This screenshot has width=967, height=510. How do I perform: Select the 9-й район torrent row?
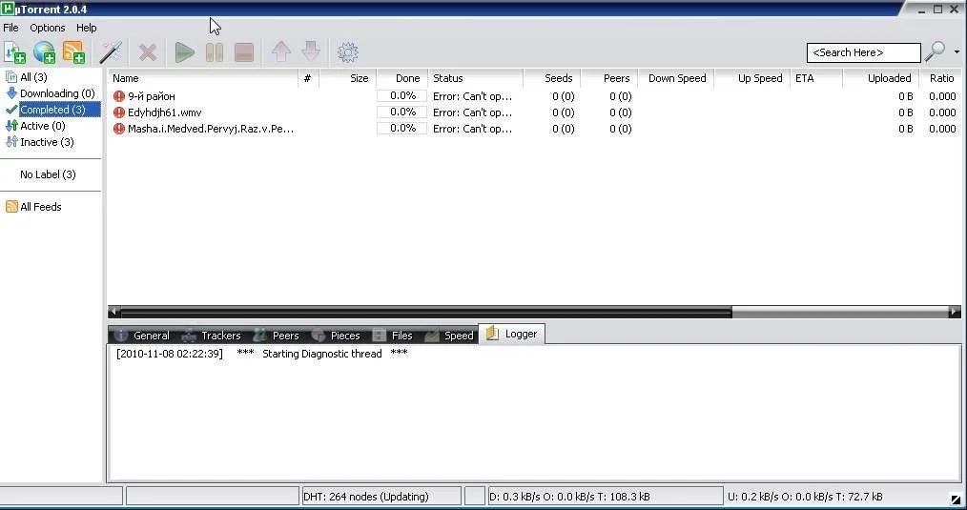point(534,96)
